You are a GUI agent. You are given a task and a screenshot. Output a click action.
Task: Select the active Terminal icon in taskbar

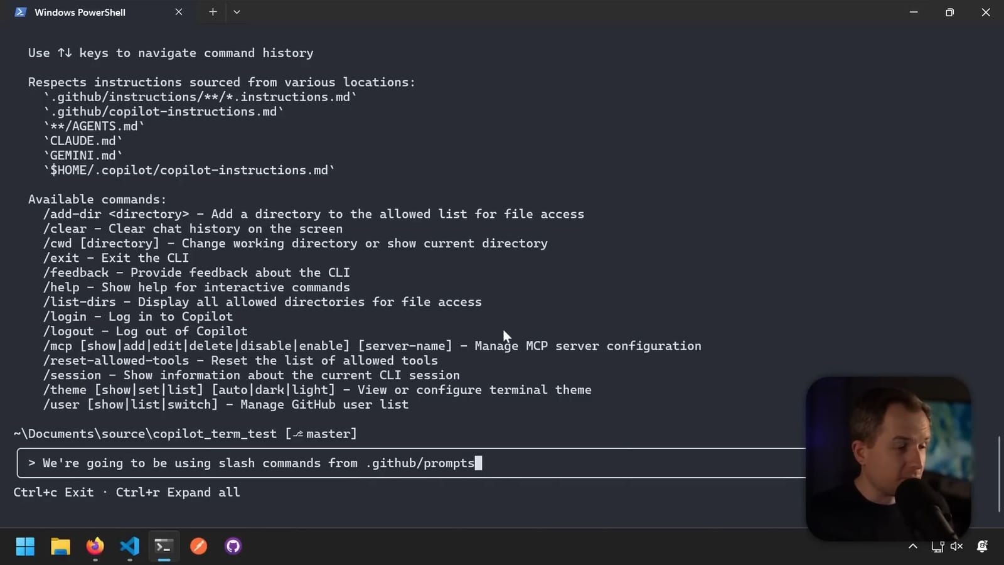tap(163, 546)
